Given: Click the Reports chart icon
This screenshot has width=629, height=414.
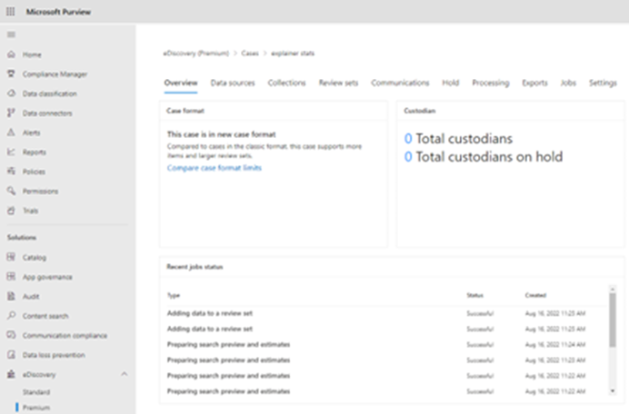Looking at the screenshot, I should [x=11, y=152].
